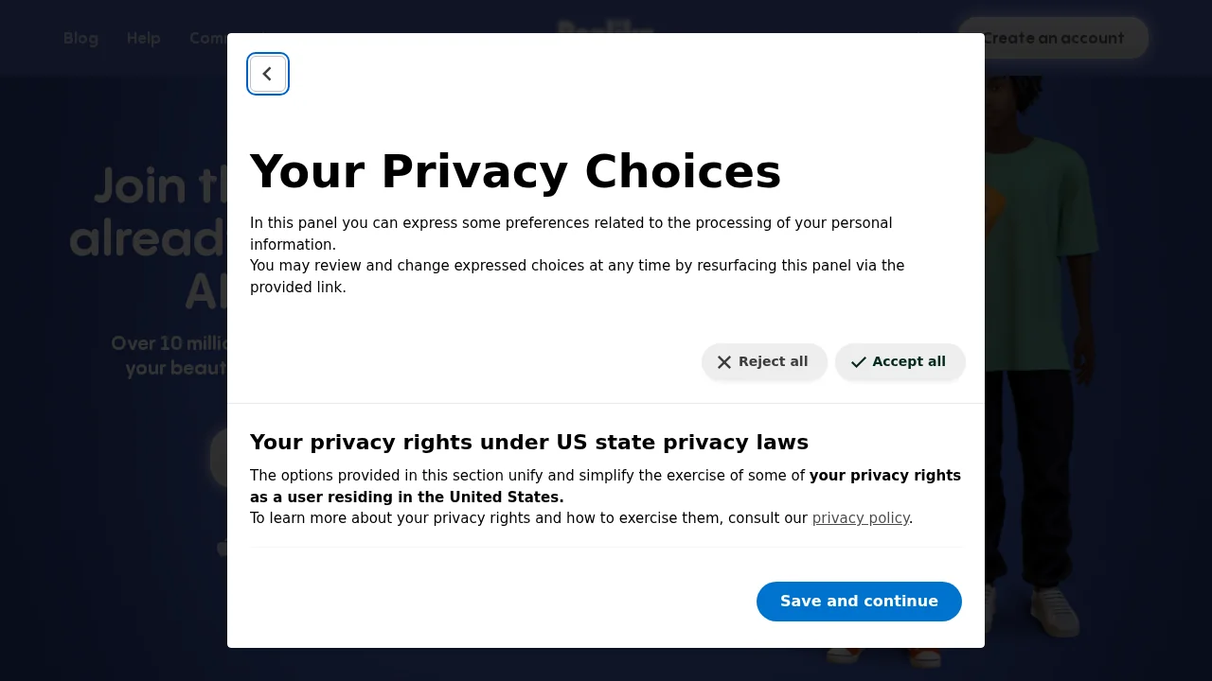Open the privacy policy link

click(860, 518)
